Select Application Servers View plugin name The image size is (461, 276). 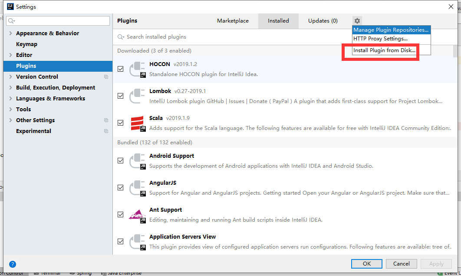point(183,237)
